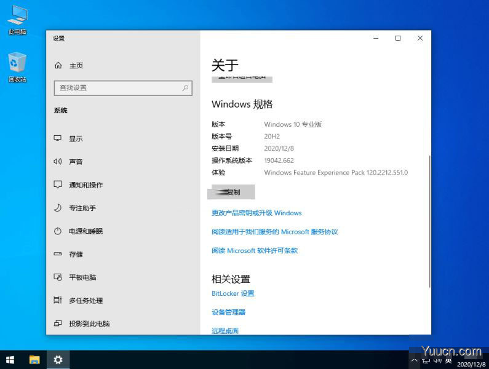
Task: Click the 19042.662 OS build value
Action: 279,161
